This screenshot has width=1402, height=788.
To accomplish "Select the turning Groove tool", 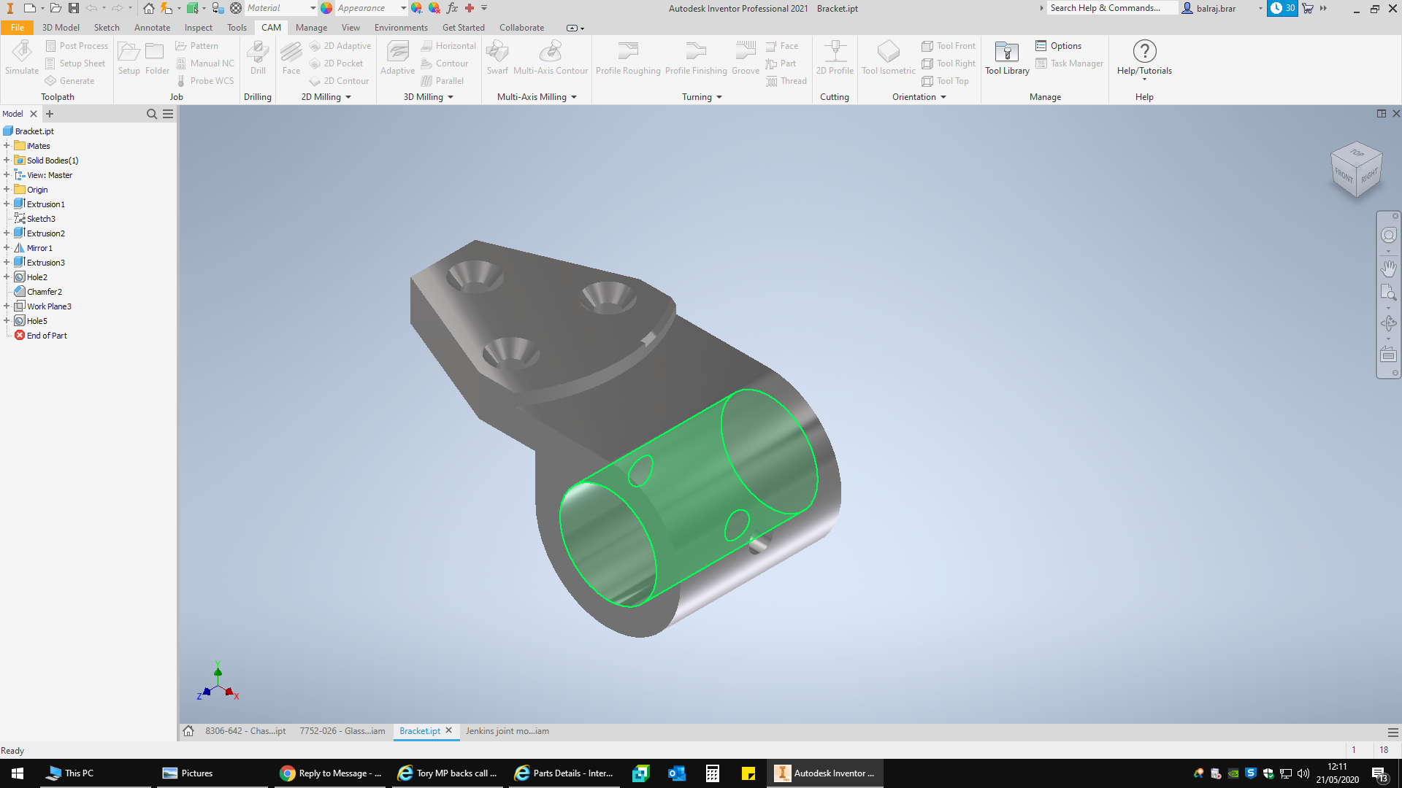I will (x=746, y=58).
